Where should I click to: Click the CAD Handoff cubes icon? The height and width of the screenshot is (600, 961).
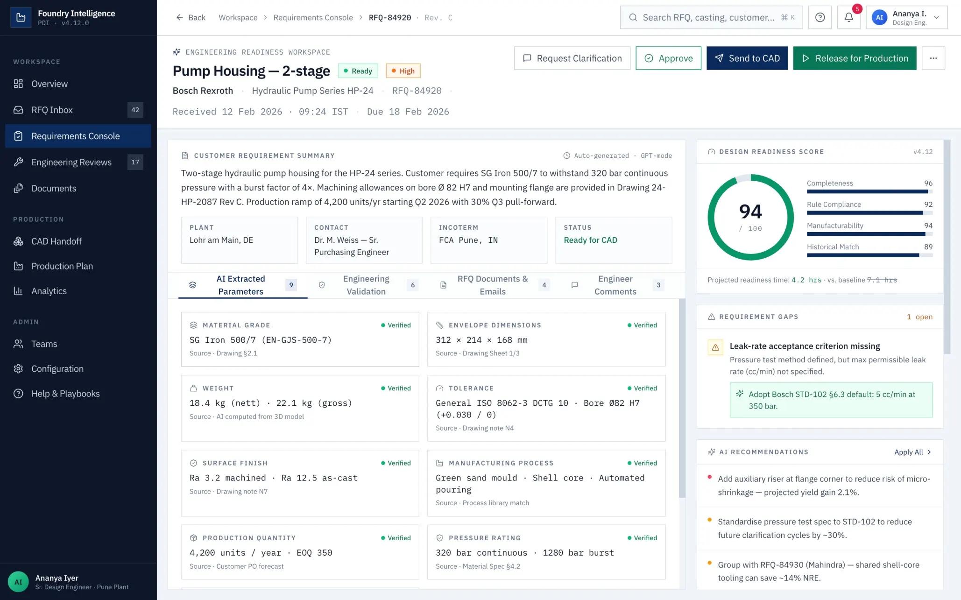pos(18,241)
